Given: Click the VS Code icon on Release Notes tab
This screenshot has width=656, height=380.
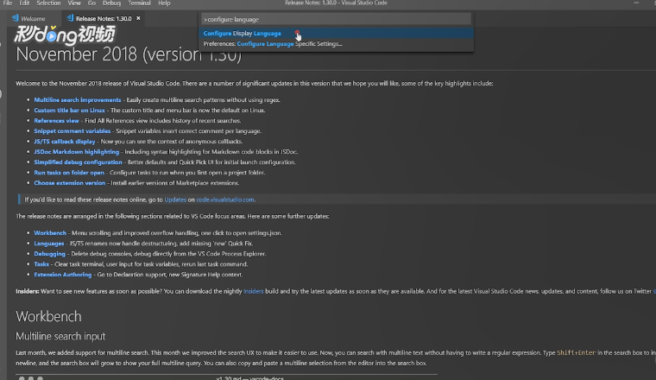Looking at the screenshot, I should (70, 18).
